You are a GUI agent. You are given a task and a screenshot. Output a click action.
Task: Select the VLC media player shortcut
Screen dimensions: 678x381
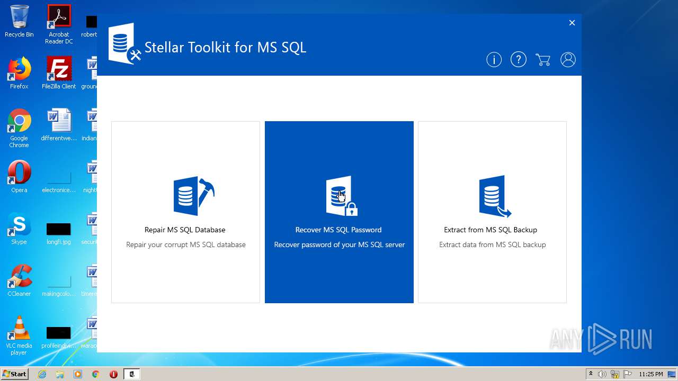pyautogui.click(x=19, y=336)
